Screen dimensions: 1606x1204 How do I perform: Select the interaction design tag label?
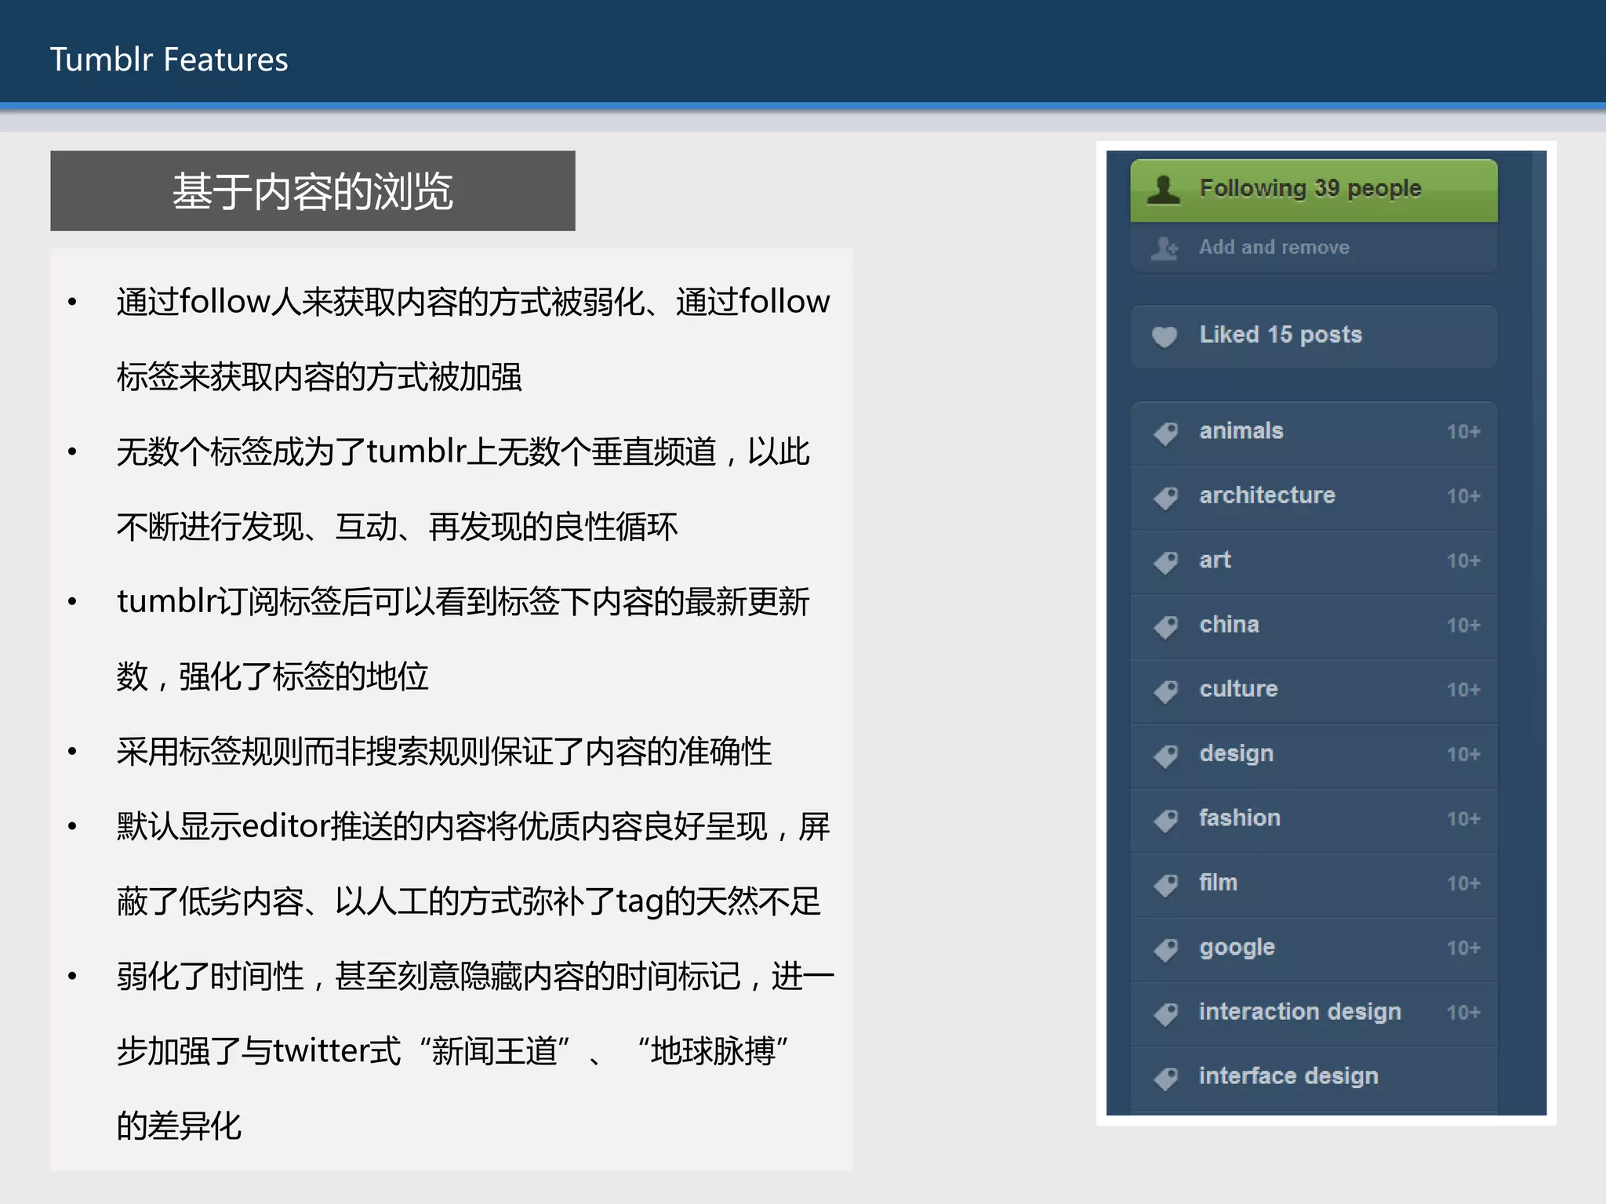pos(1299,1012)
